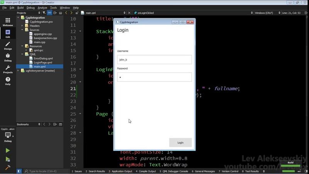Split the Bookmarks panel
The width and height of the screenshot is (309, 174).
pyautogui.click(x=55, y=124)
